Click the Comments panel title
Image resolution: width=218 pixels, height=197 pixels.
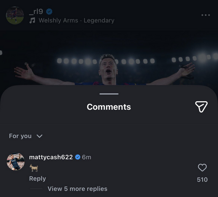[109, 107]
